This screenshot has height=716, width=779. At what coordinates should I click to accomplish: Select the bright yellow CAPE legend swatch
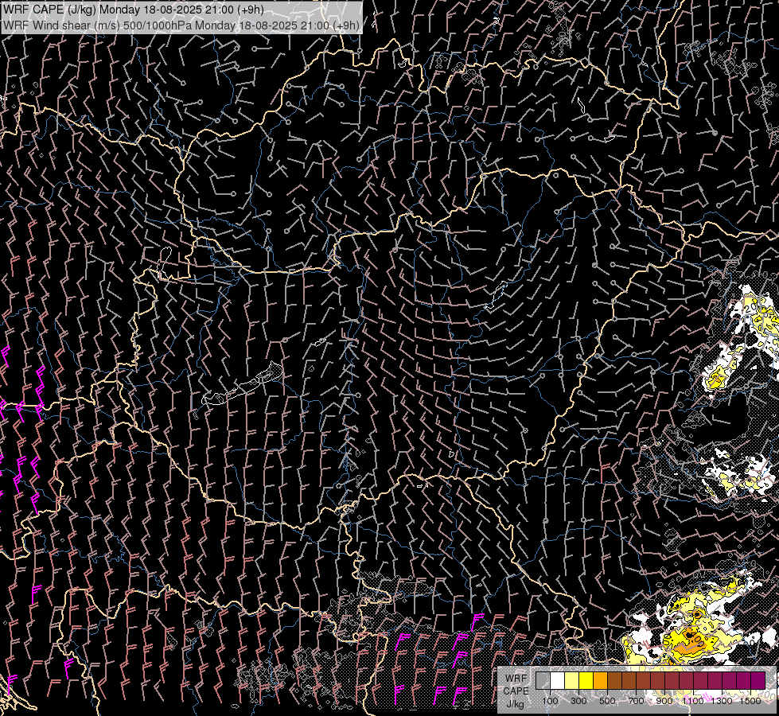click(x=586, y=680)
